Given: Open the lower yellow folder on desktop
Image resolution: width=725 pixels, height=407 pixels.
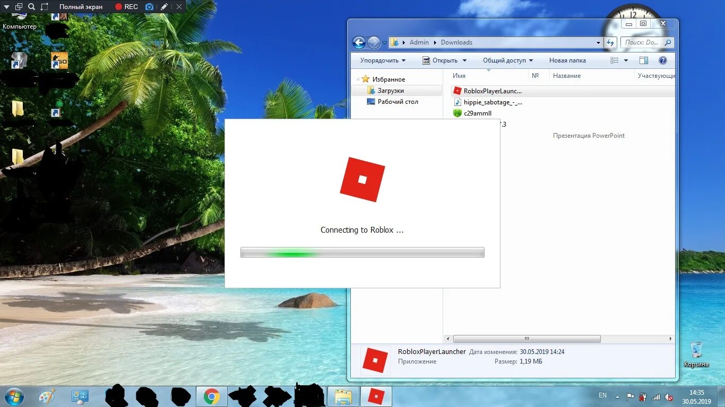Looking at the screenshot, I should point(18,156).
